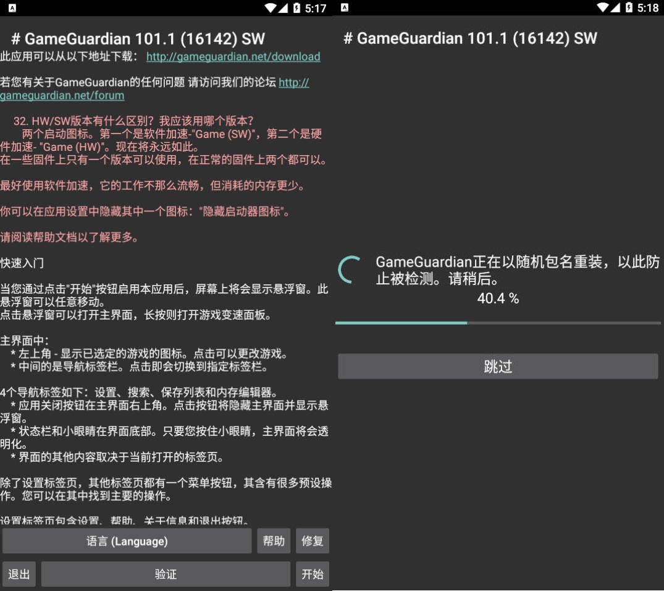664x591 pixels.
Task: Click the '快速入门' heading
Action: pyautogui.click(x=22, y=263)
